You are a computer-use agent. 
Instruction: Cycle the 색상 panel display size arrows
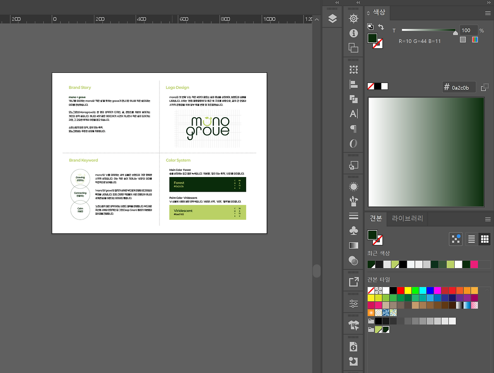[368, 13]
